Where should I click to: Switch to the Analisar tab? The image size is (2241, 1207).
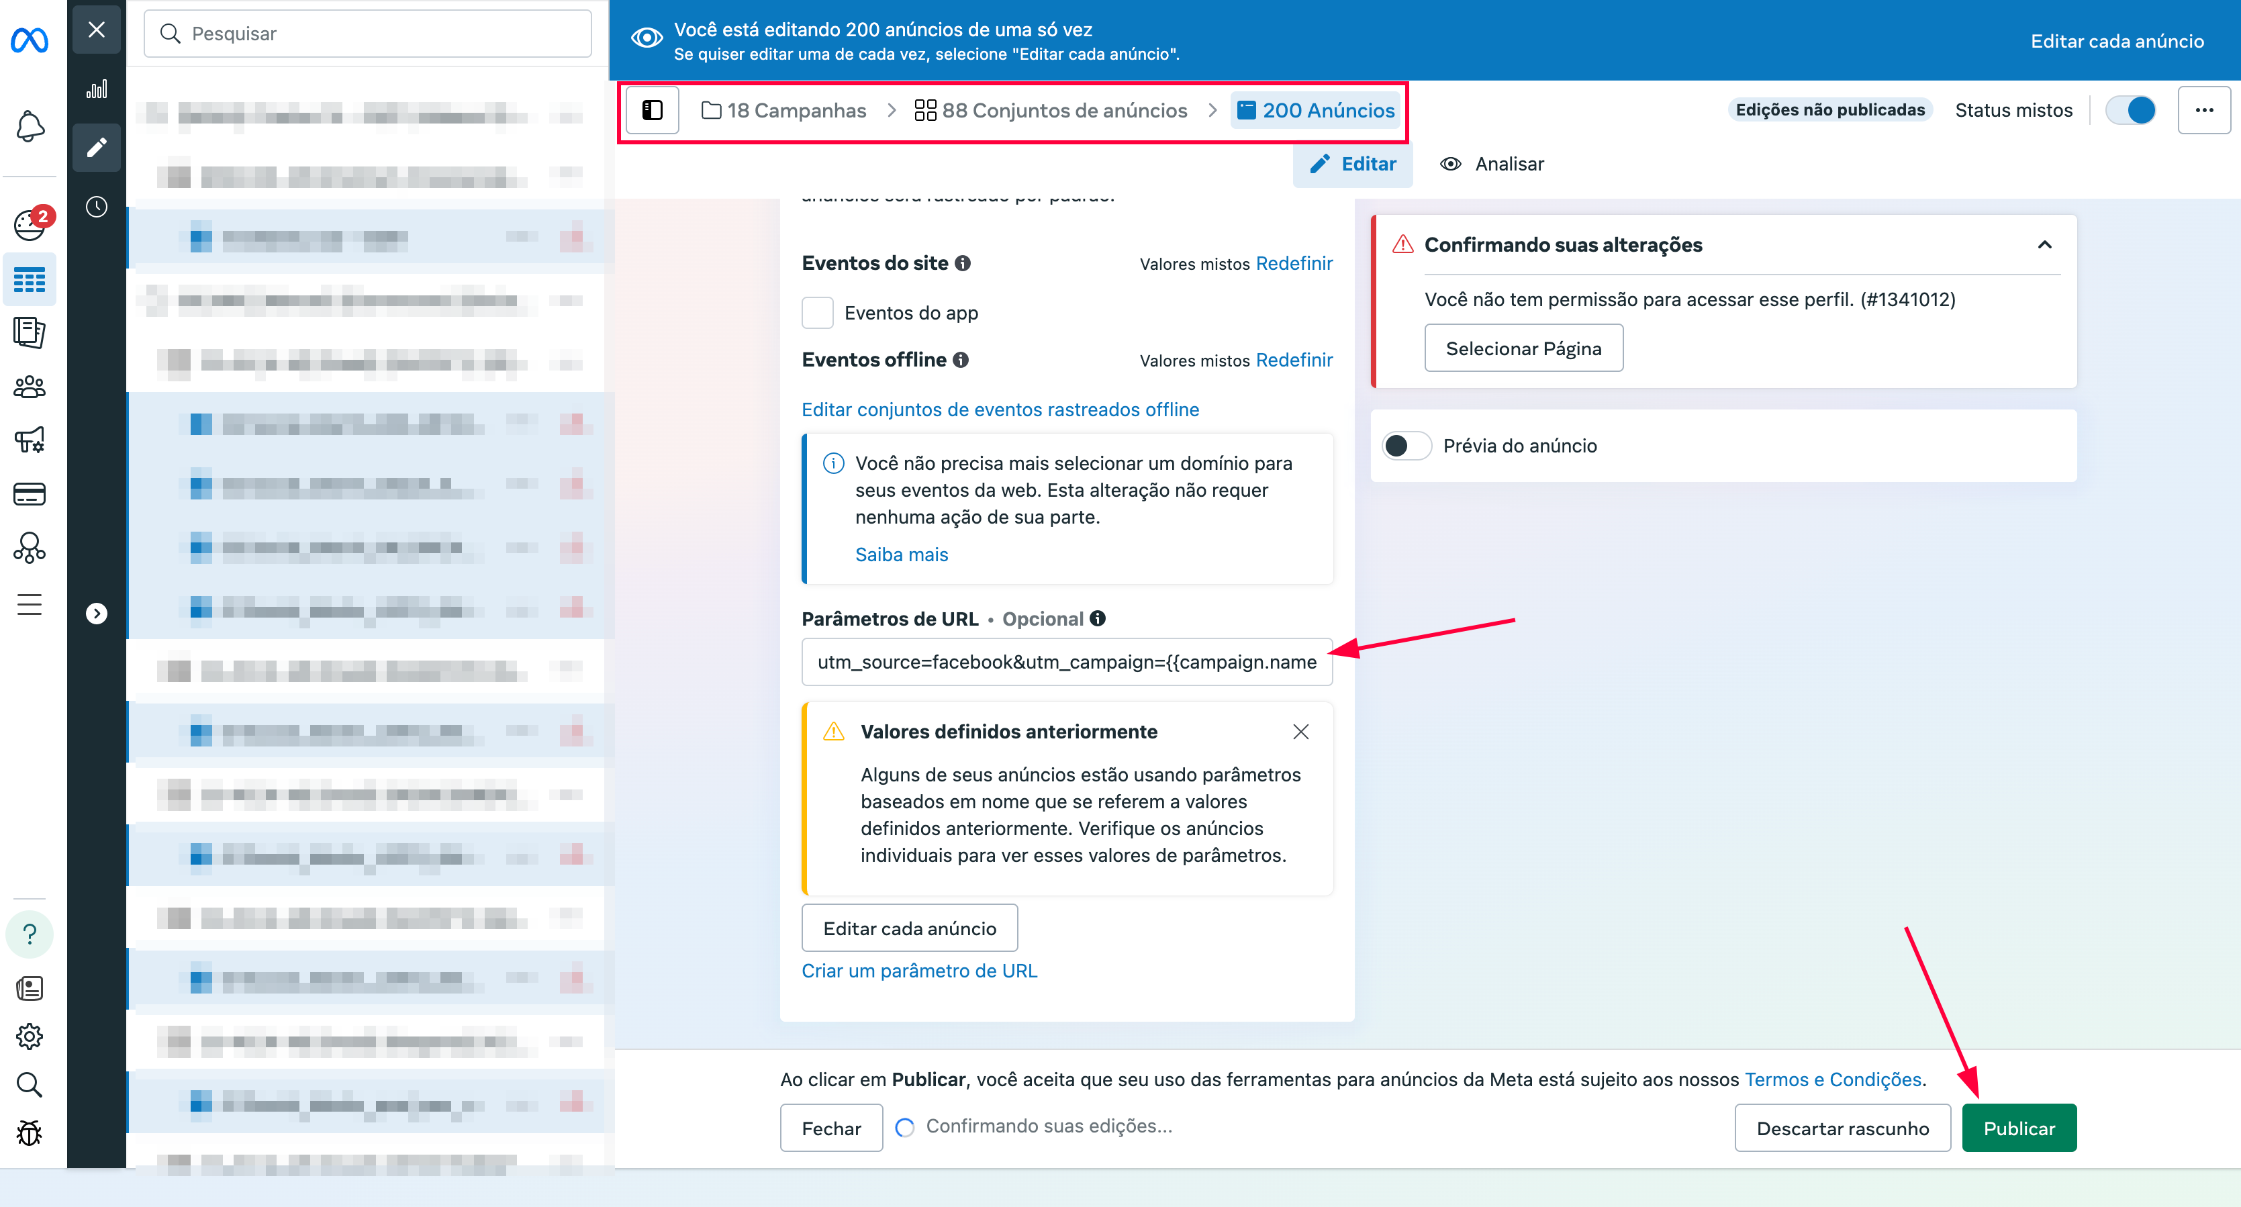tap(1493, 164)
